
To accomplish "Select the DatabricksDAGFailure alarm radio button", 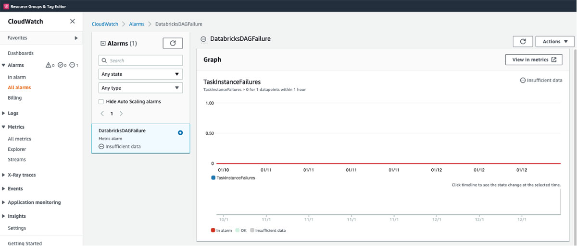I will 180,133.
